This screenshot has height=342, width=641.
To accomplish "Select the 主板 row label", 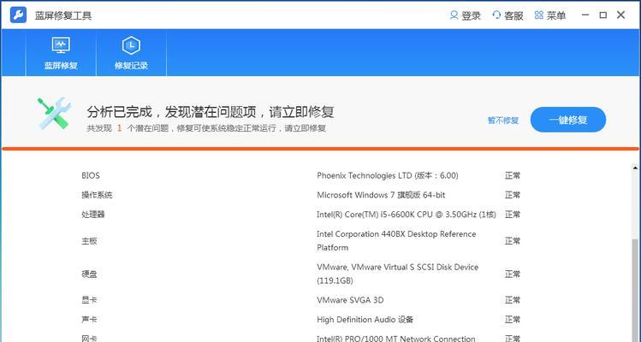I will pos(89,241).
